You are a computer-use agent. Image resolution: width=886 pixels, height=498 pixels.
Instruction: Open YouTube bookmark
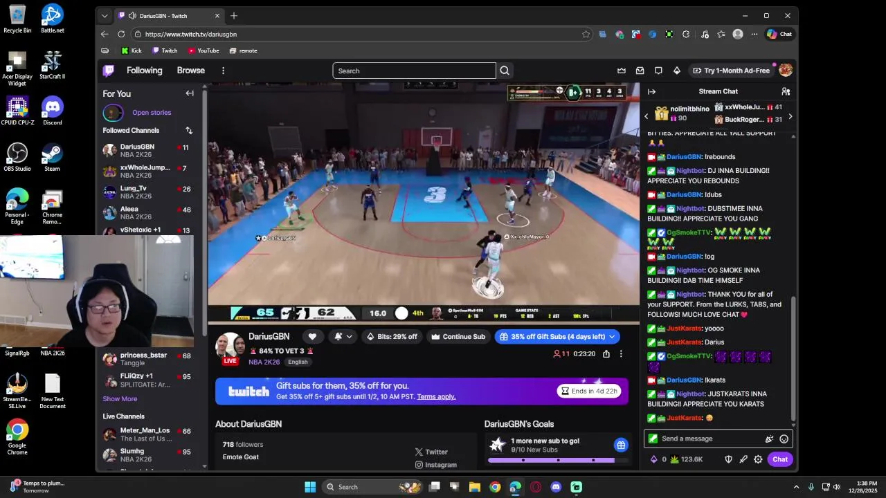tap(204, 50)
